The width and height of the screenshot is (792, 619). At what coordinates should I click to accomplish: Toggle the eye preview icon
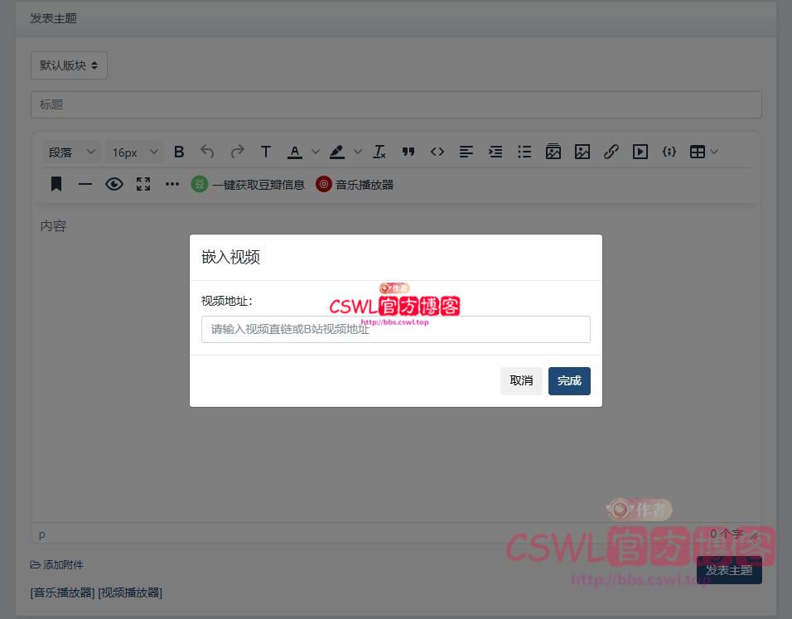coord(114,184)
